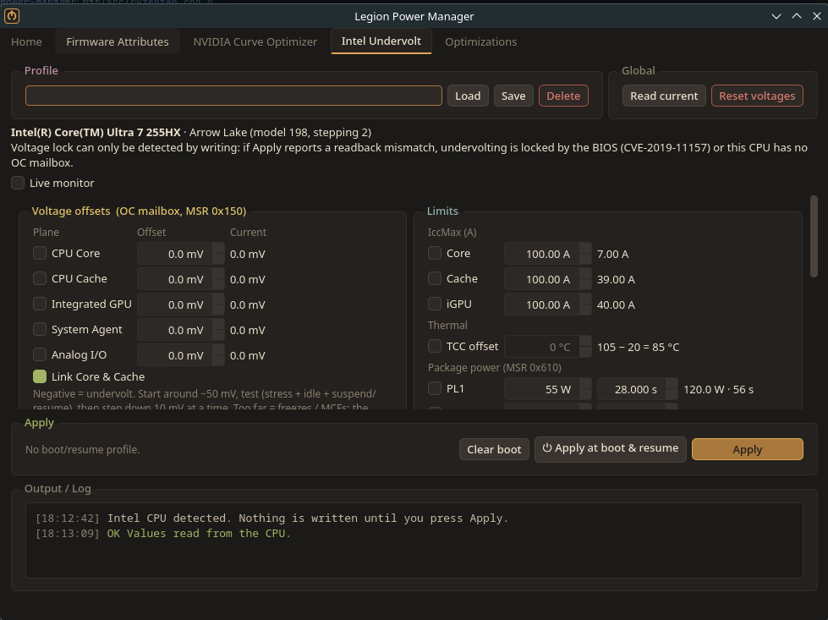Tick the TCC offset checkbox

tap(435, 346)
